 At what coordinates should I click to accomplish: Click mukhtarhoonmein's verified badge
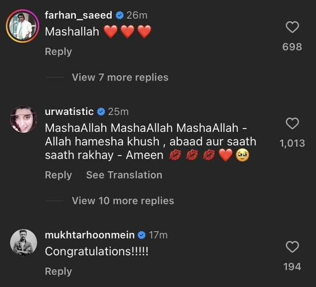(142, 235)
